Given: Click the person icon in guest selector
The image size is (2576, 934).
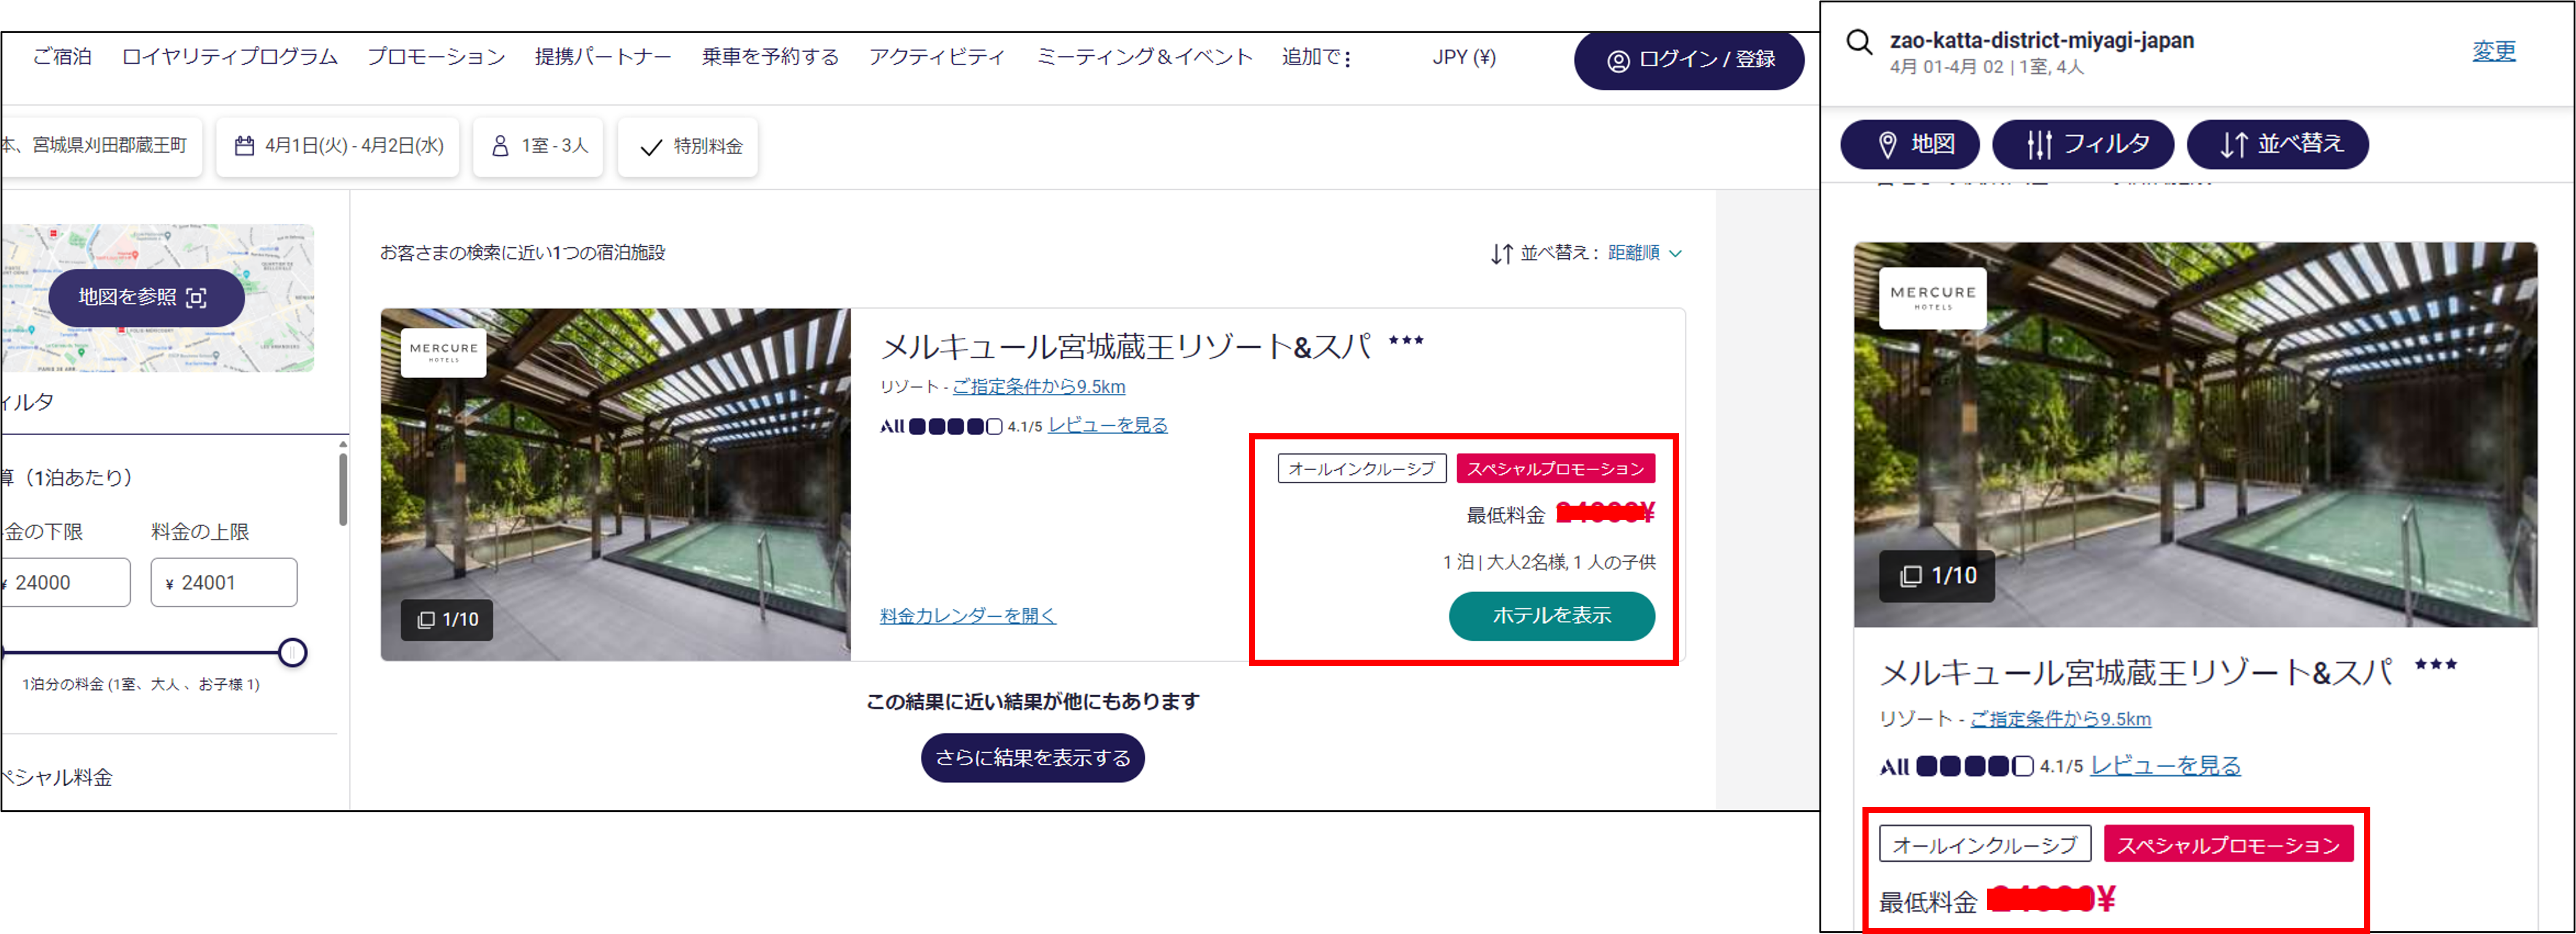Looking at the screenshot, I should 500,146.
